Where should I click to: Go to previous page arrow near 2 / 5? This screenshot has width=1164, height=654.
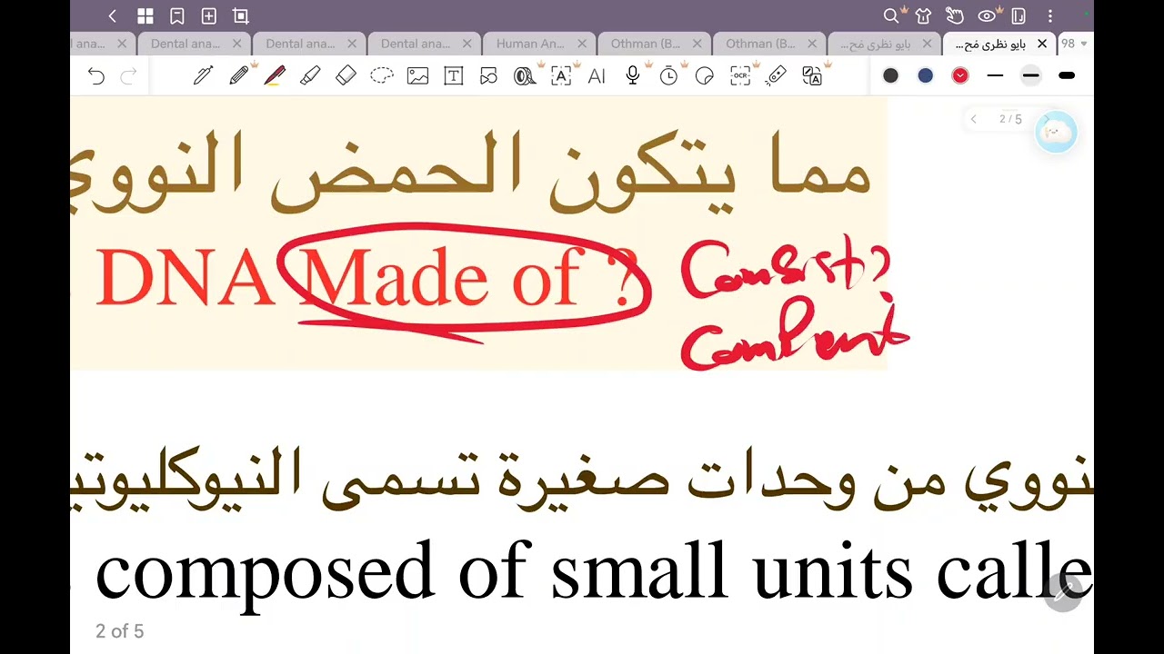click(974, 119)
